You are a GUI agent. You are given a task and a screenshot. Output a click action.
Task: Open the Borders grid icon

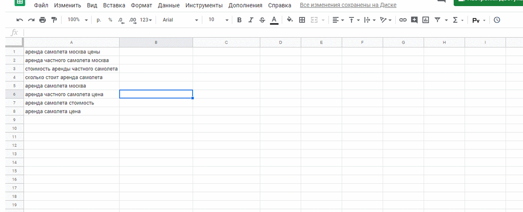[x=302, y=20]
